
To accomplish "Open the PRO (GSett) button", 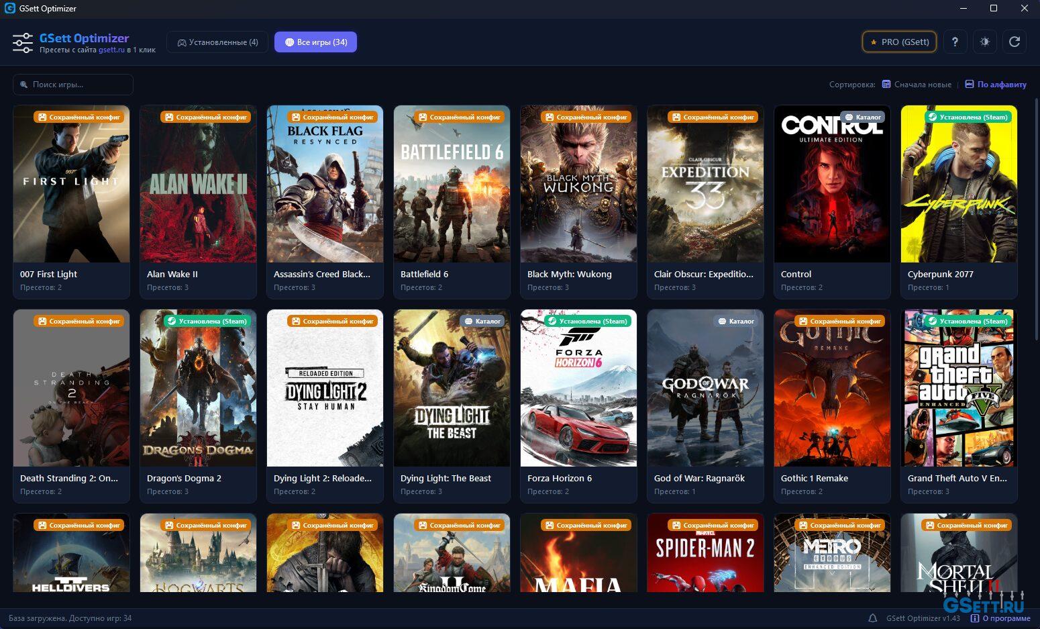I will [899, 42].
